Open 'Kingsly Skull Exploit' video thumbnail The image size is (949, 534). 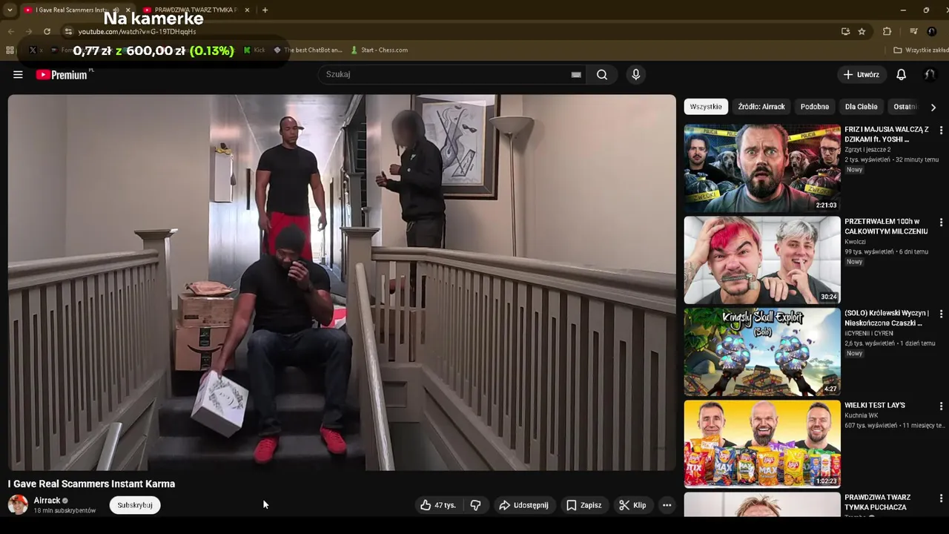point(762,352)
